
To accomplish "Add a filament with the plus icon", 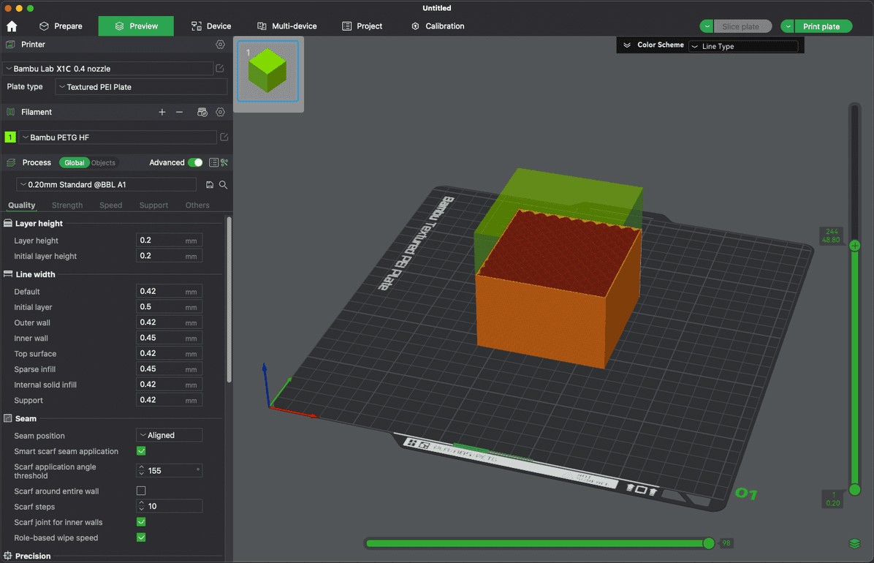I will tap(162, 112).
